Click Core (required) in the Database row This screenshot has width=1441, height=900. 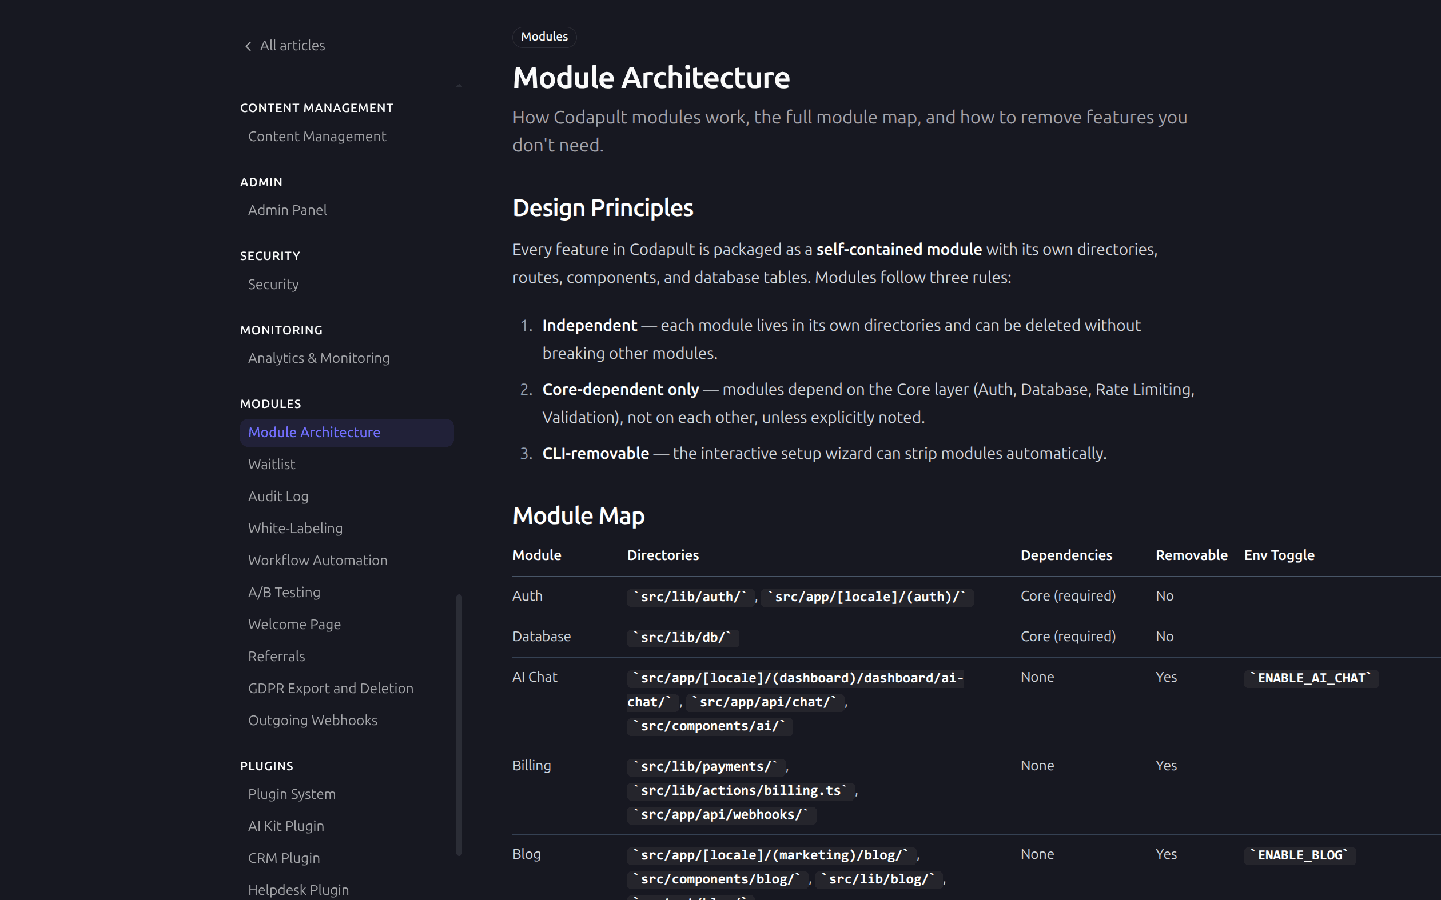tap(1068, 637)
